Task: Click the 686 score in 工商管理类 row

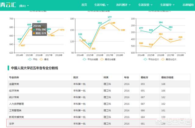Action: click(x=143, y=110)
